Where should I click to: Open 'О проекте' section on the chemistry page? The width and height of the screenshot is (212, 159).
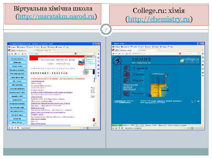pyautogui.click(x=140, y=68)
